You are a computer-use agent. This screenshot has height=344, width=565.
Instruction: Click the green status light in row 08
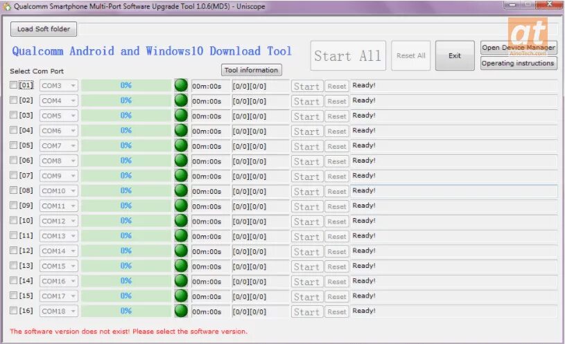click(181, 190)
